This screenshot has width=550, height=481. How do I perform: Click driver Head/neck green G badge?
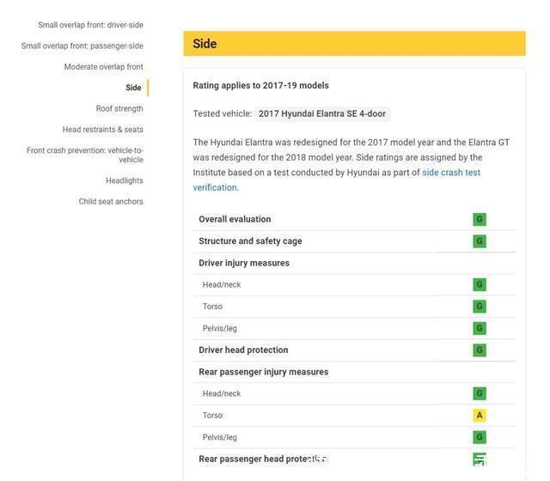tap(480, 284)
